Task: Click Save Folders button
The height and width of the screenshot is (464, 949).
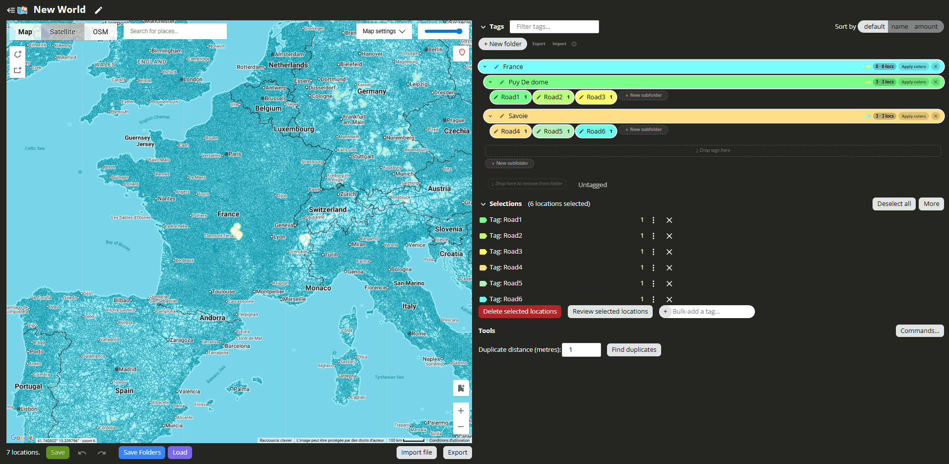Action: [142, 453]
